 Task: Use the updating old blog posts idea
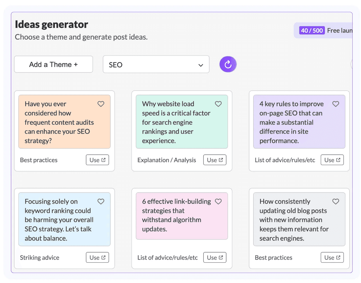(332, 258)
